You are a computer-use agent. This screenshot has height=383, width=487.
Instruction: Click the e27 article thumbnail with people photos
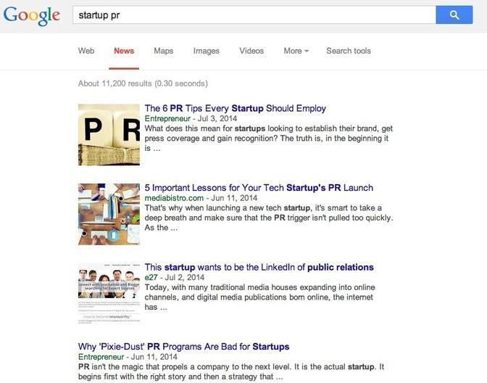109,292
